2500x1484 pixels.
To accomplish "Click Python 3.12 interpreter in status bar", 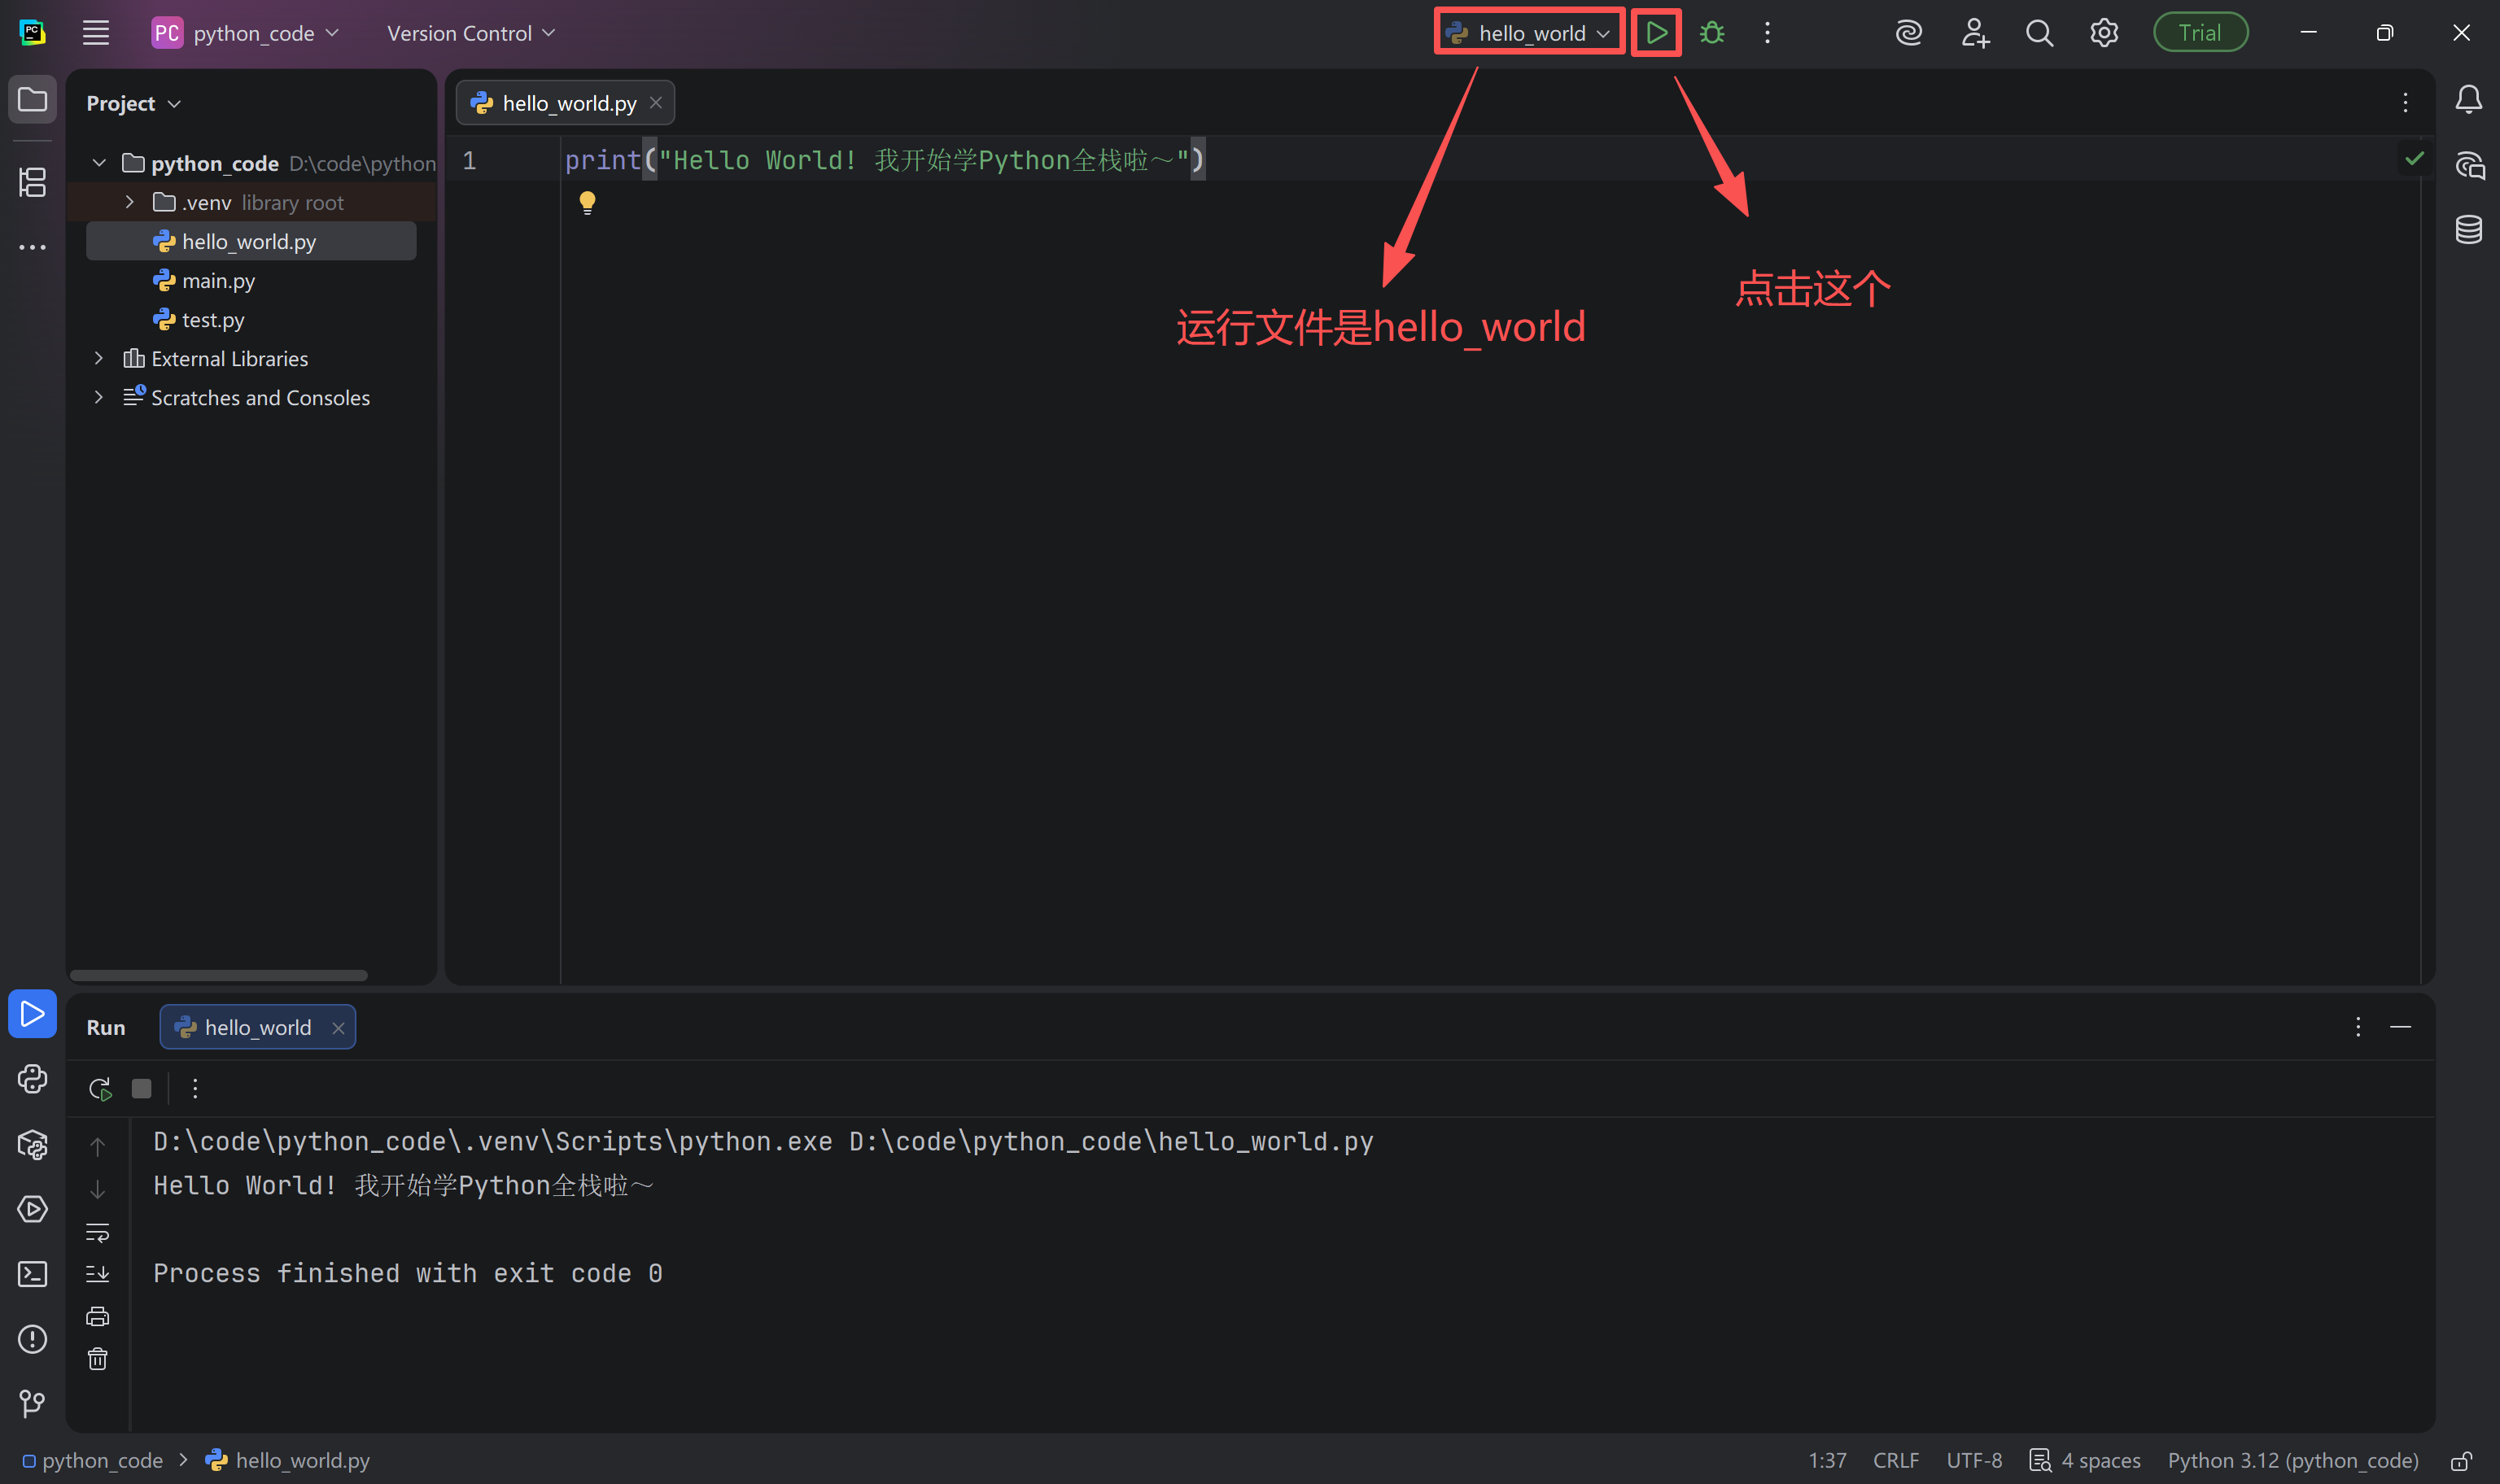I will pos(2292,1461).
